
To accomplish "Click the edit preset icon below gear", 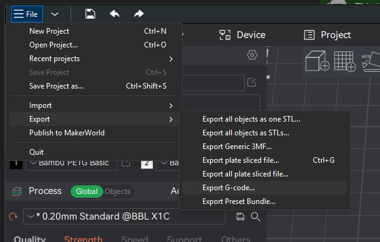I will (x=252, y=82).
